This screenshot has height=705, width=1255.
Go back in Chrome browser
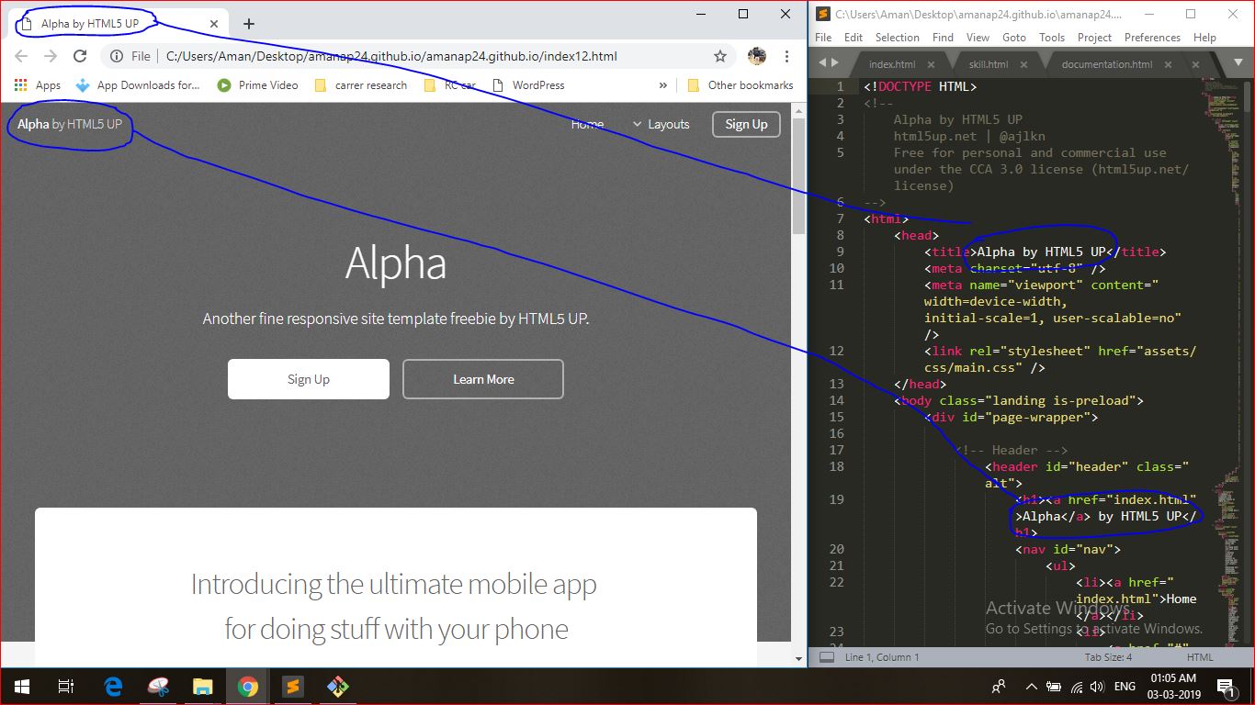pos(21,56)
